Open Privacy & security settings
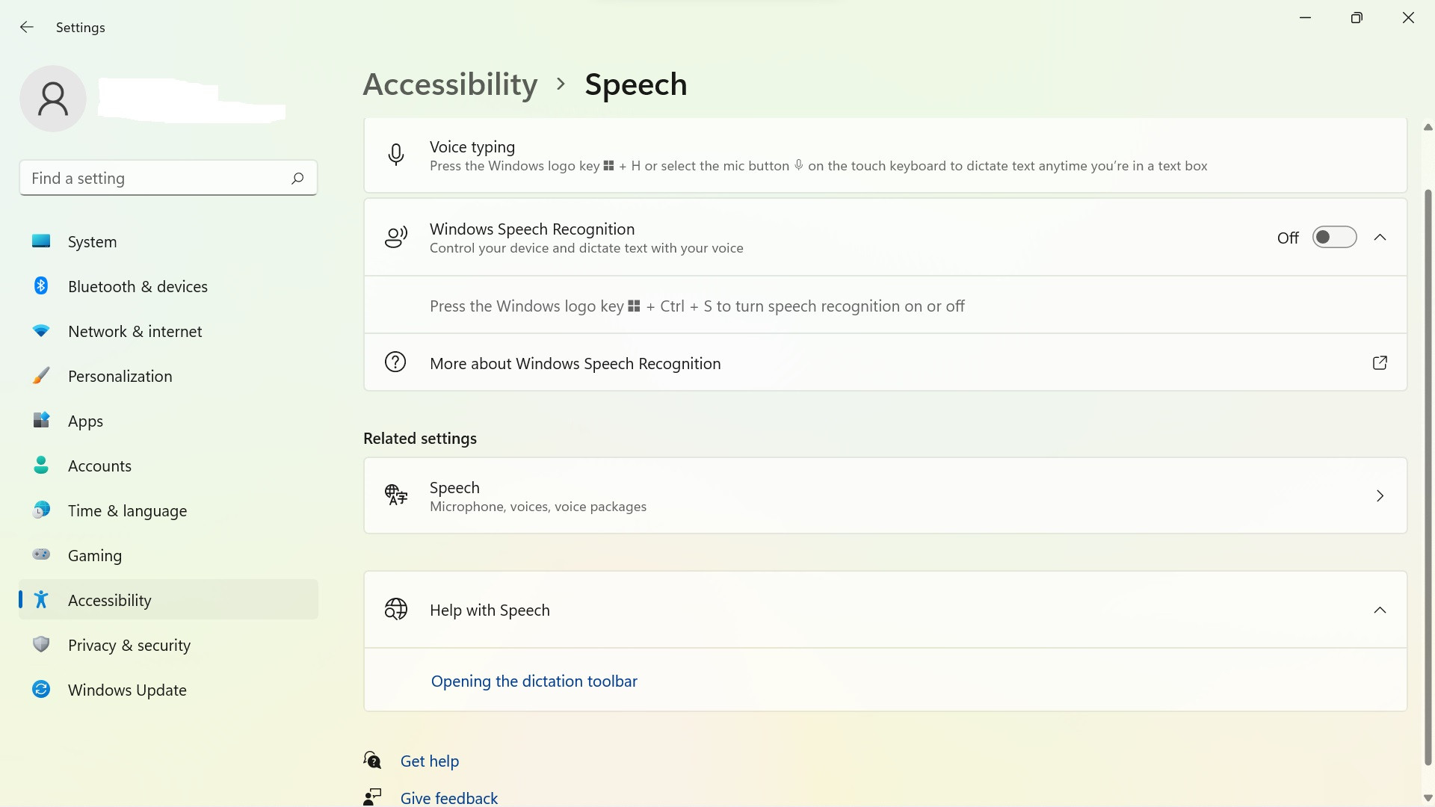 [168, 645]
